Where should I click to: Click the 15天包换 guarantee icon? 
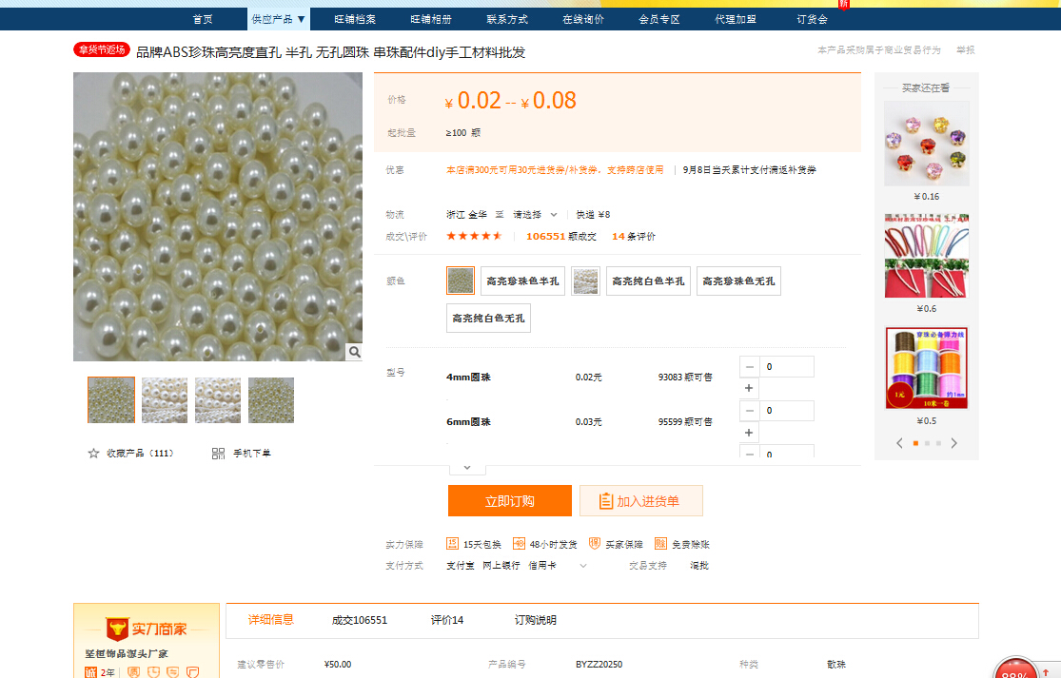tap(453, 544)
